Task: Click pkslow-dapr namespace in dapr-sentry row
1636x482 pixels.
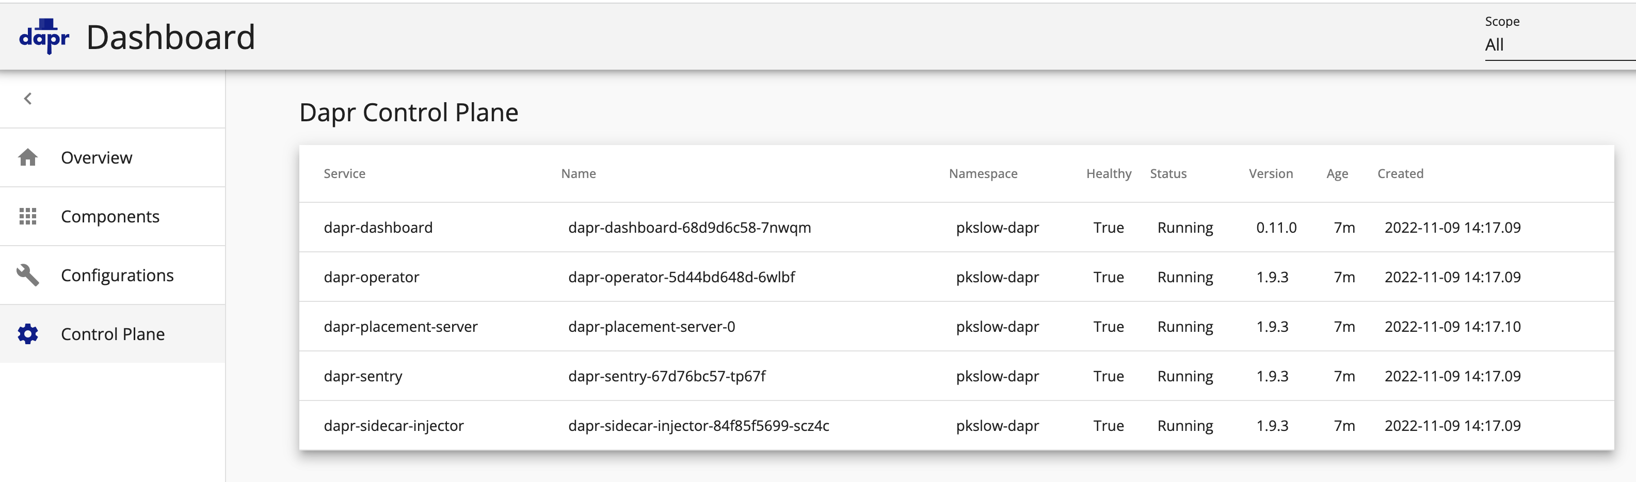Action: pyautogui.click(x=997, y=376)
